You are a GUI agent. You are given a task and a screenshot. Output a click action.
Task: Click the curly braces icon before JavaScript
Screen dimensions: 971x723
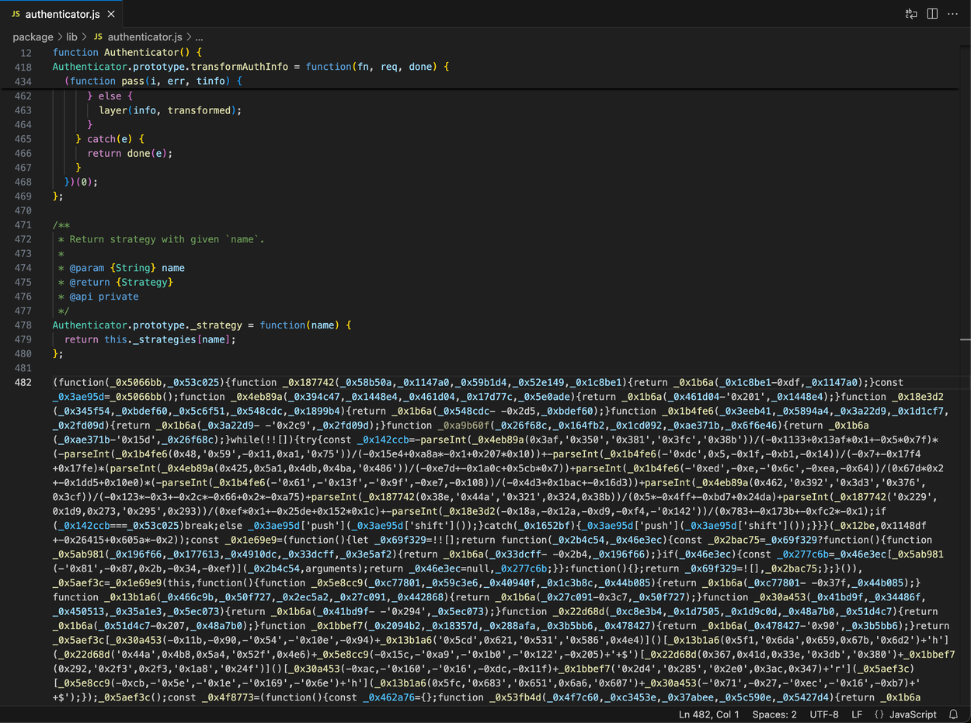879,714
